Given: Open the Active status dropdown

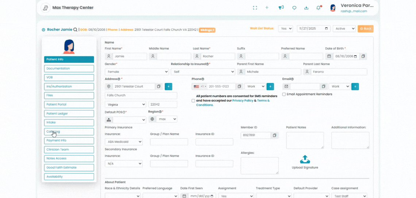Looking at the screenshot, I should pyautogui.click(x=344, y=29).
